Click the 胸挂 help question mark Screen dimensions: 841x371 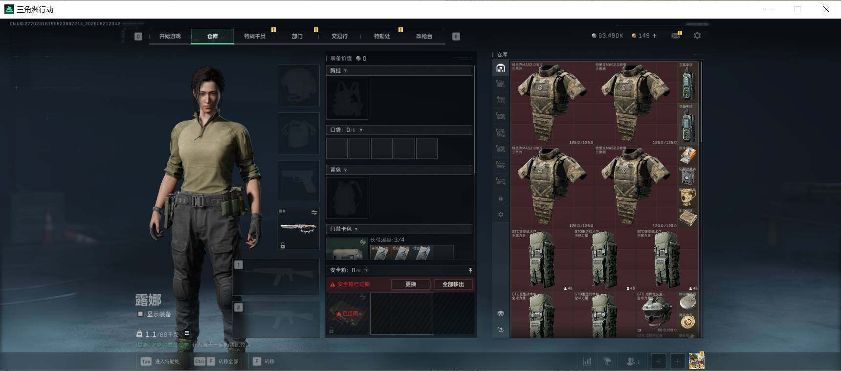(346, 71)
